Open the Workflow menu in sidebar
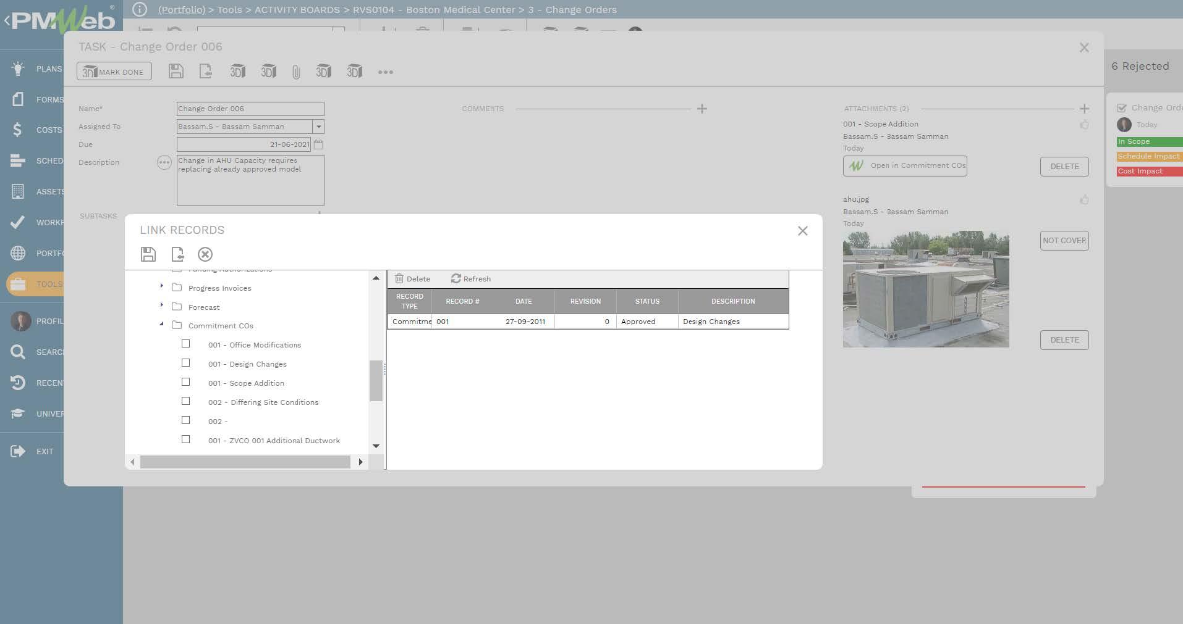Screen dimensions: 1183x624 37,222
